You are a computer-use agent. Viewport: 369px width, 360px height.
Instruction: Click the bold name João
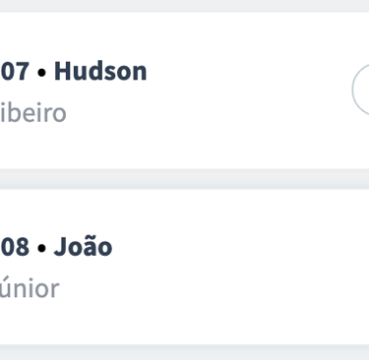pos(84,246)
